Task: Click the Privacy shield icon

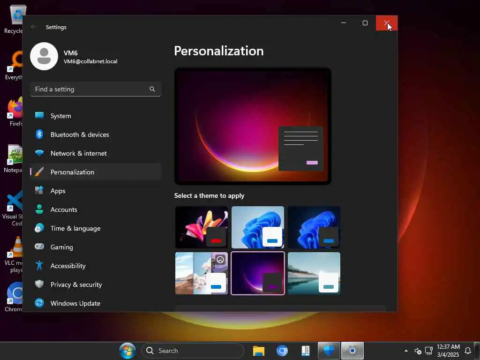Action: coord(39,284)
